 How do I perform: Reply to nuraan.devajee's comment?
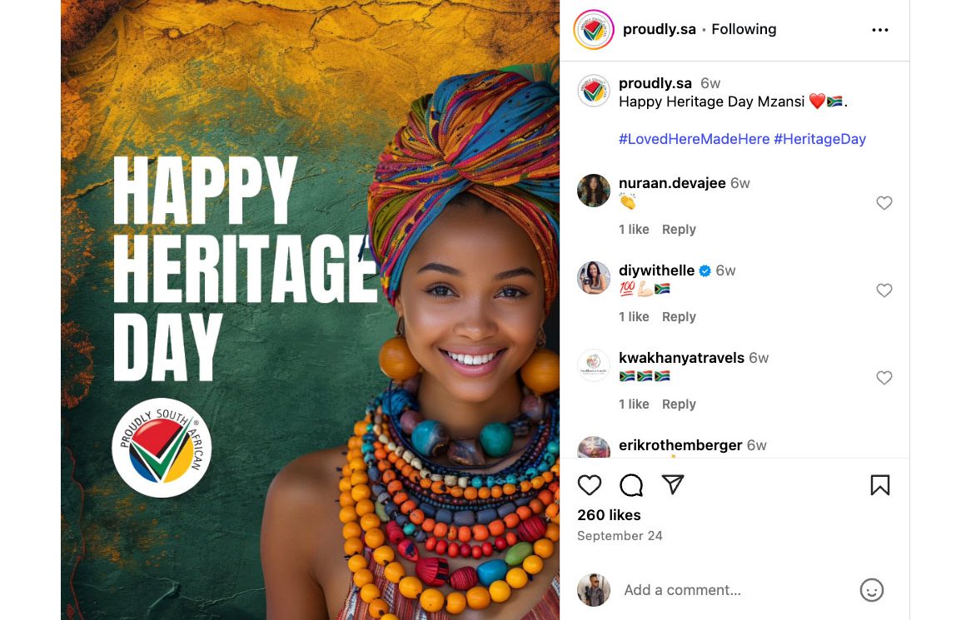click(679, 230)
